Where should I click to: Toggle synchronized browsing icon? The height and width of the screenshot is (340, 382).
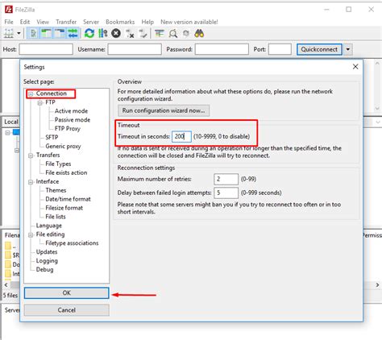(185, 34)
